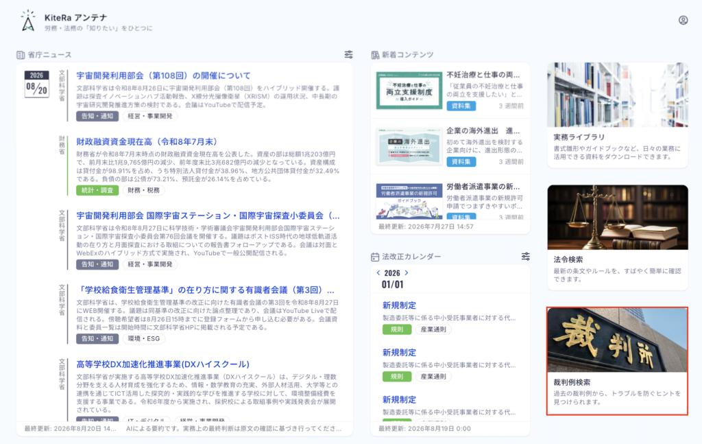Open 財政融資資金現在高（令和8年7月末） article

click(147, 141)
